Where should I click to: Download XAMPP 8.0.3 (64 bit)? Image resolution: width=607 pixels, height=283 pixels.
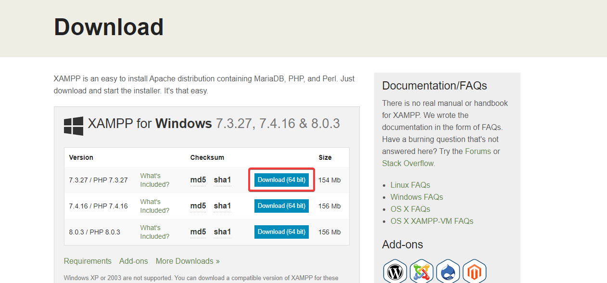[x=281, y=232]
